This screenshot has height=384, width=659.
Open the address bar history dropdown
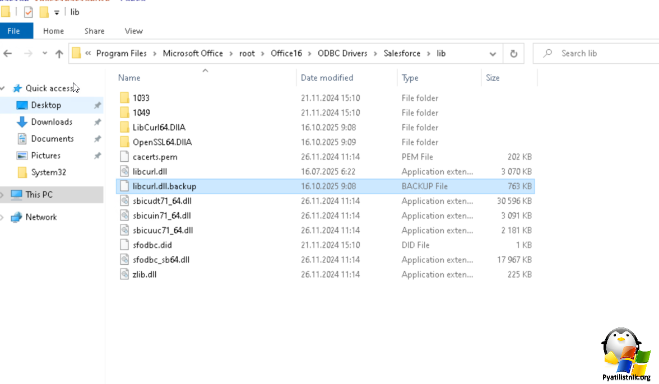click(x=493, y=54)
